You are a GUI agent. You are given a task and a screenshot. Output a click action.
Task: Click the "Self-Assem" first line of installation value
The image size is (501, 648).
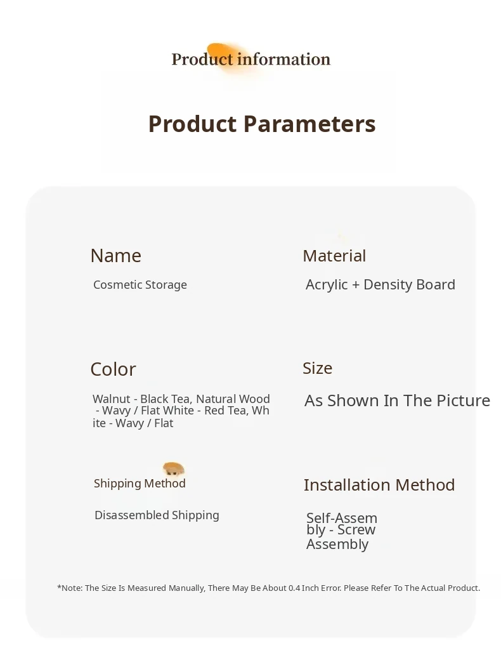(342, 518)
